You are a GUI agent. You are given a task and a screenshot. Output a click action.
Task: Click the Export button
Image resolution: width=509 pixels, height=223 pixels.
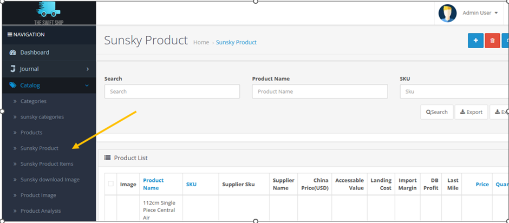[471, 112]
